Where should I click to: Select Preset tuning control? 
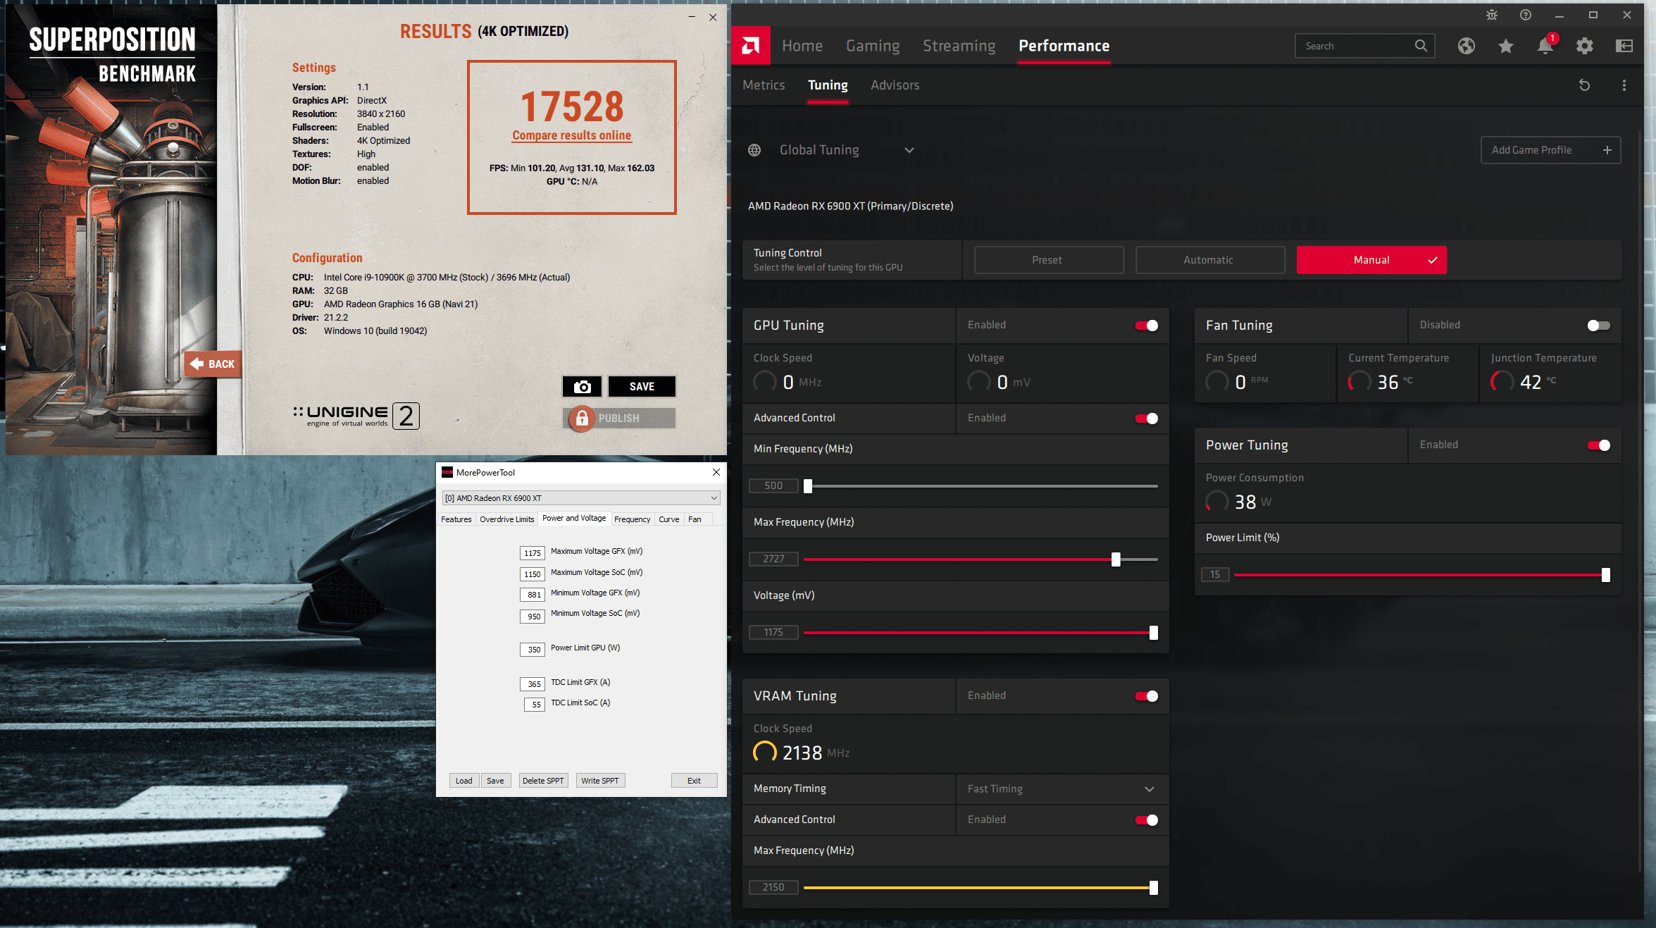point(1049,260)
